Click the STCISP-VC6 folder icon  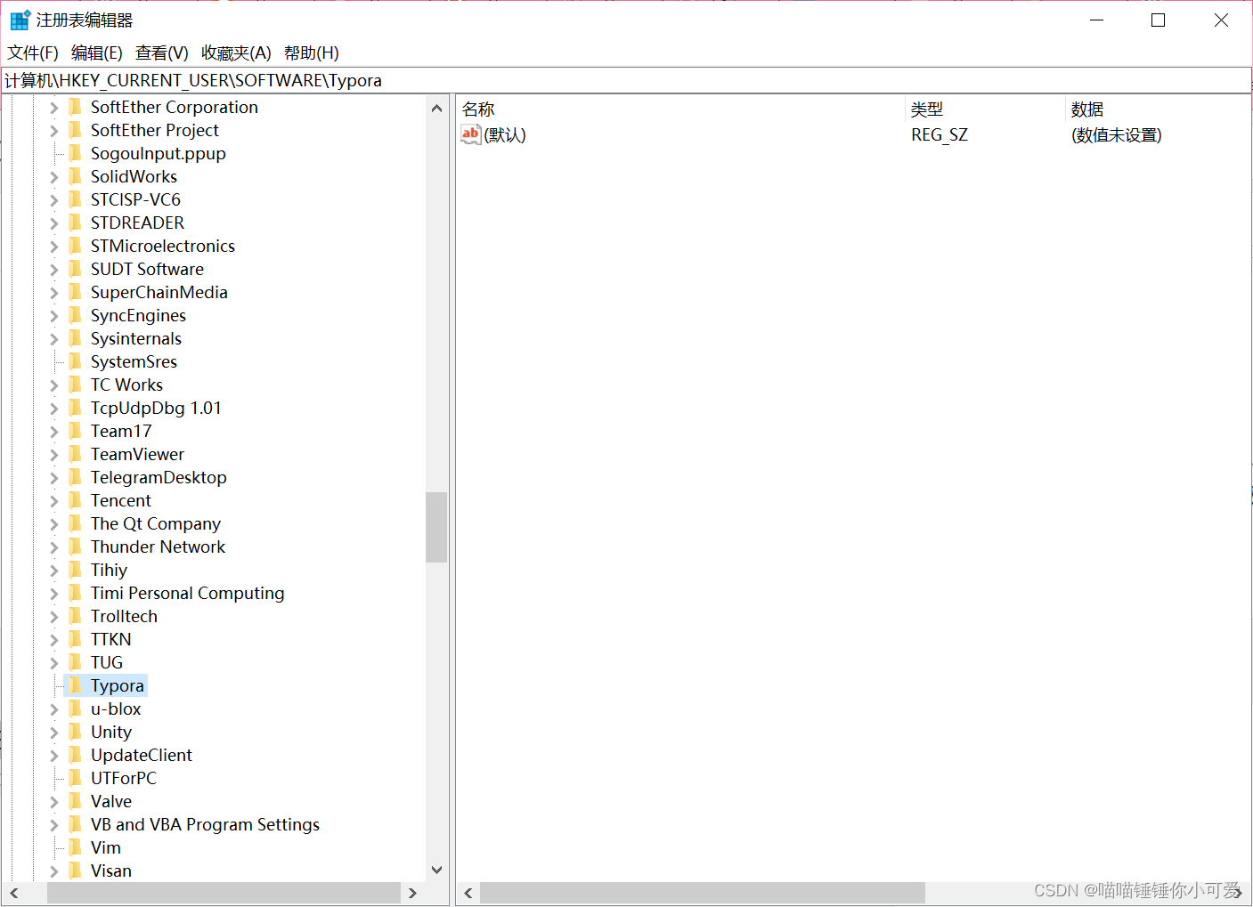pos(76,199)
